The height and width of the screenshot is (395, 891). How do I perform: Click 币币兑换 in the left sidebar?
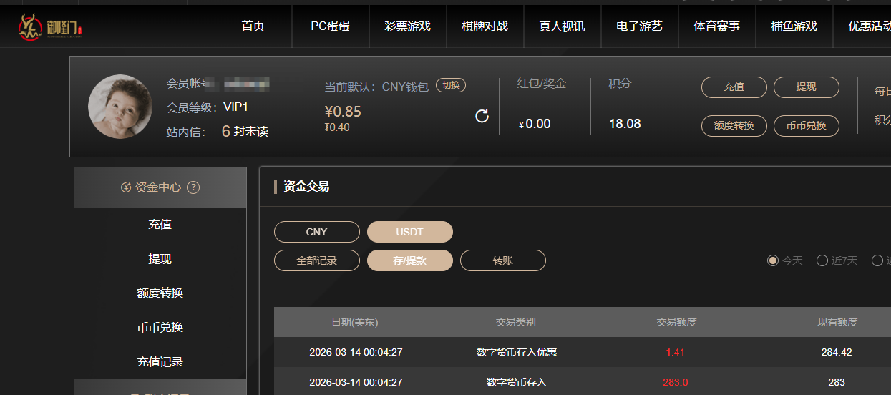tap(160, 328)
